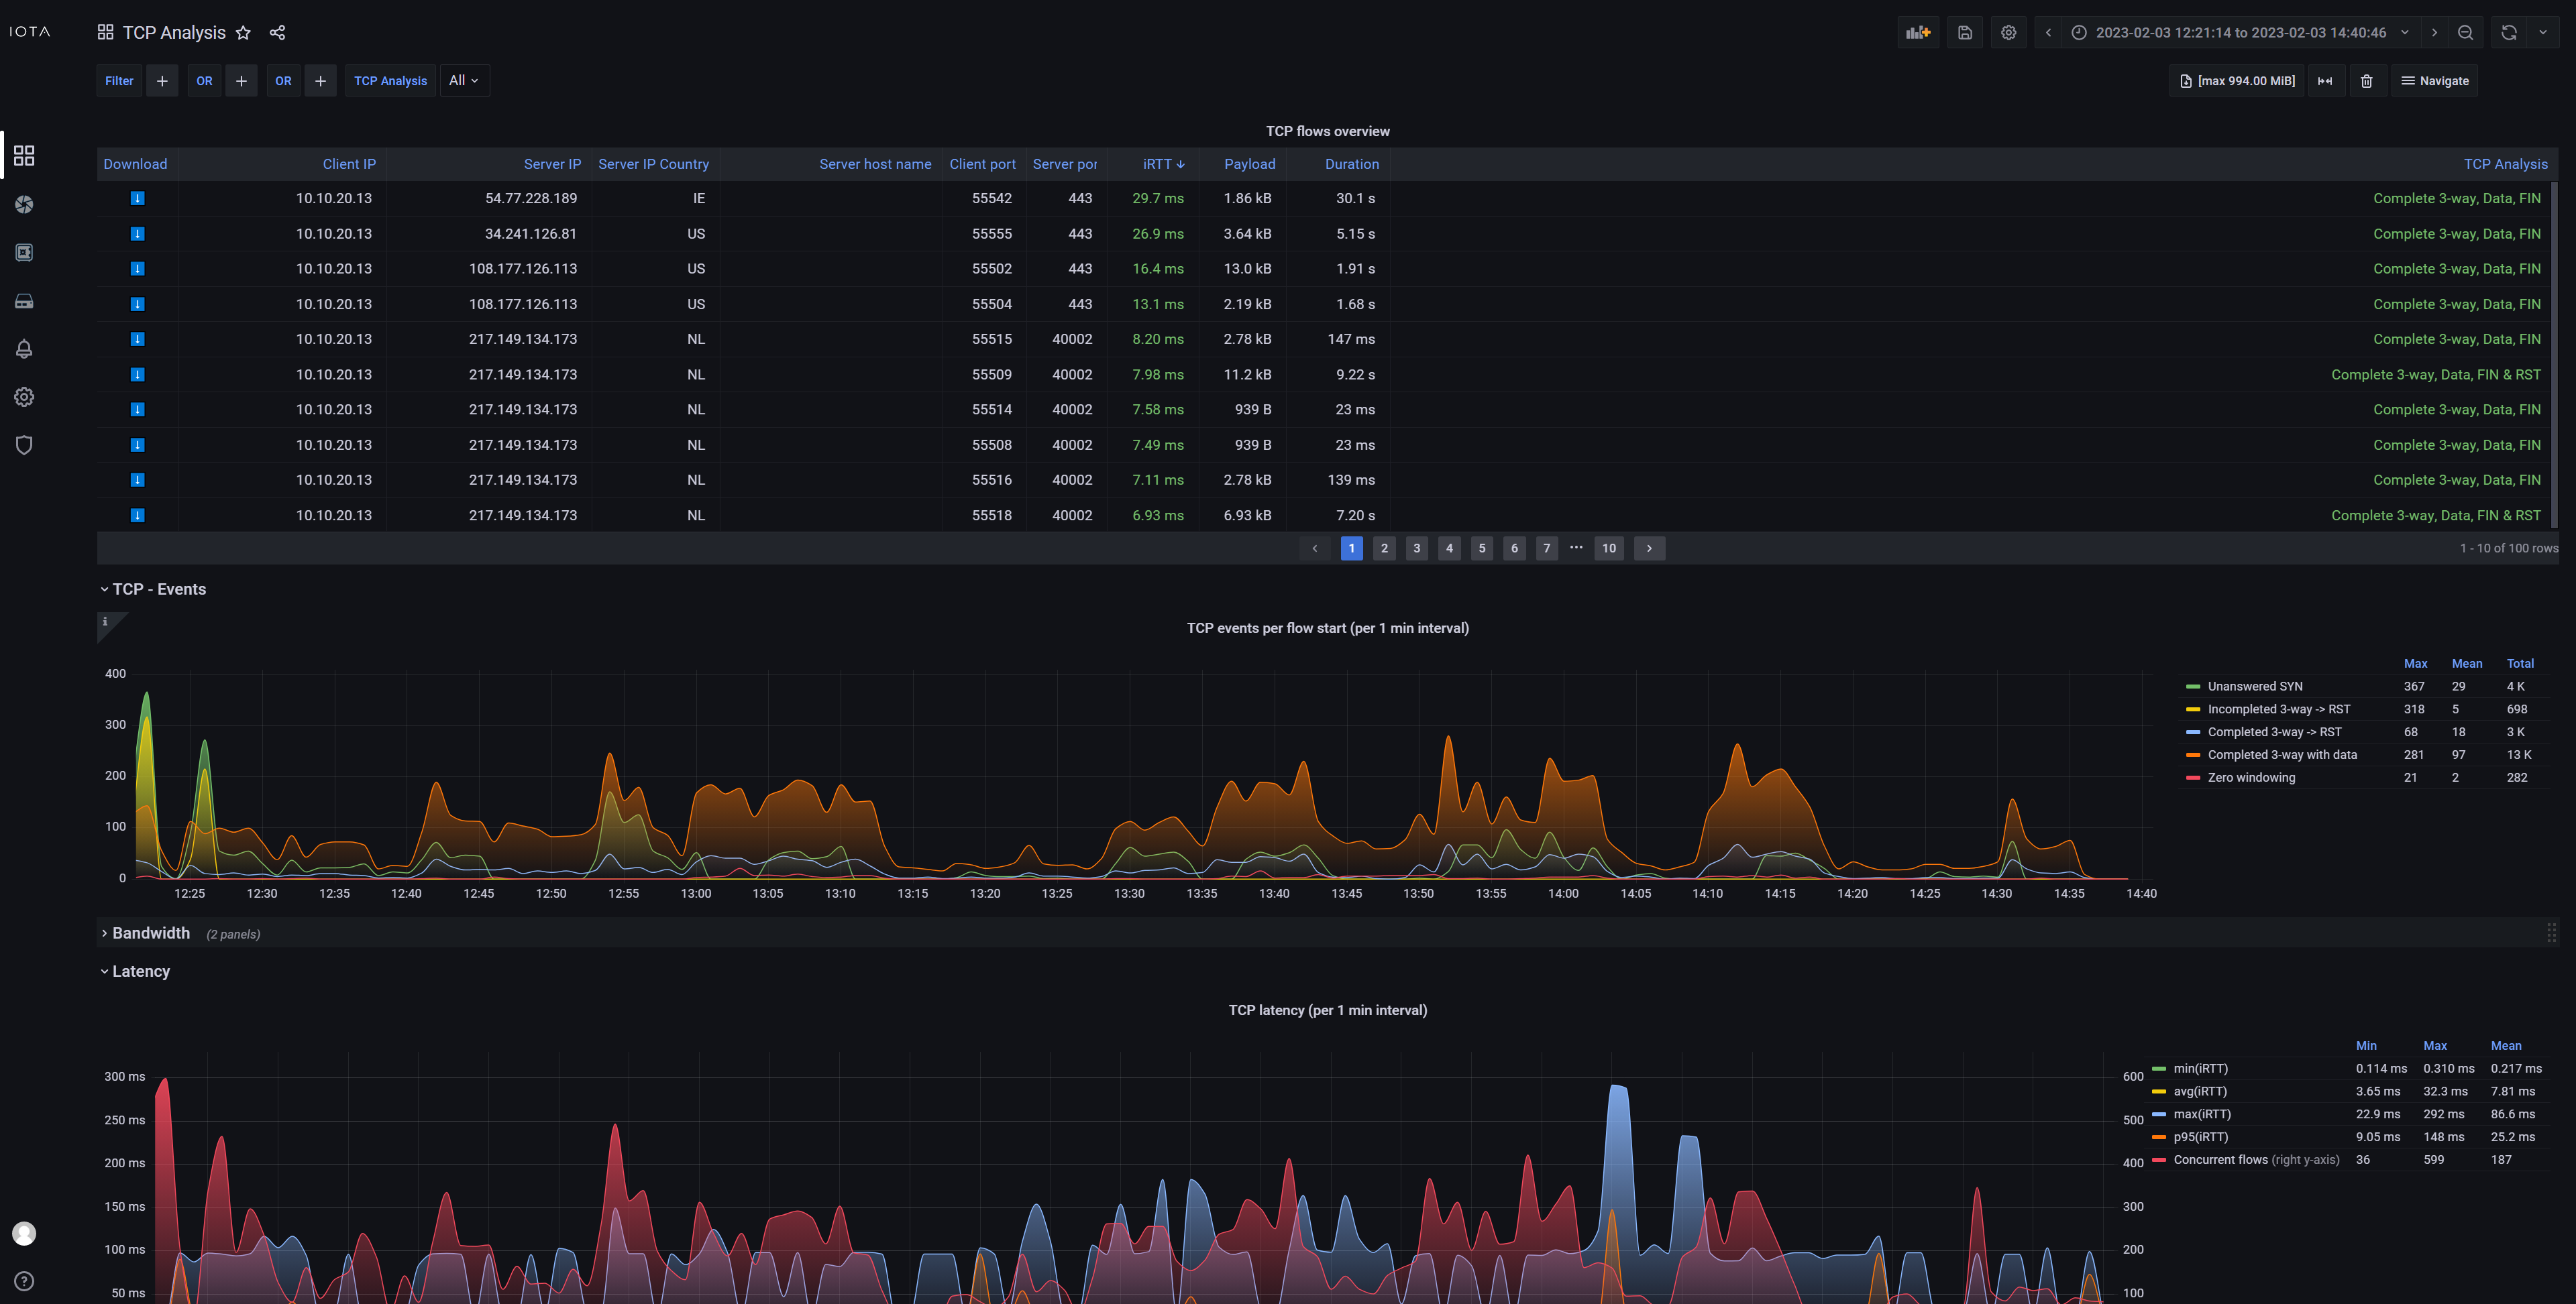
Task: Go to page 3 of the flows table
Action: 1417,548
